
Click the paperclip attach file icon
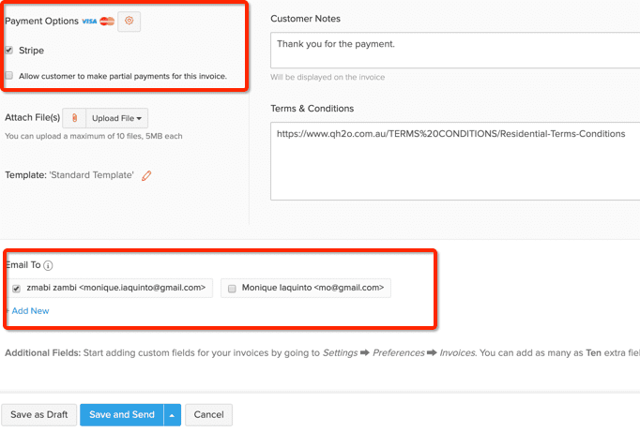tap(74, 118)
